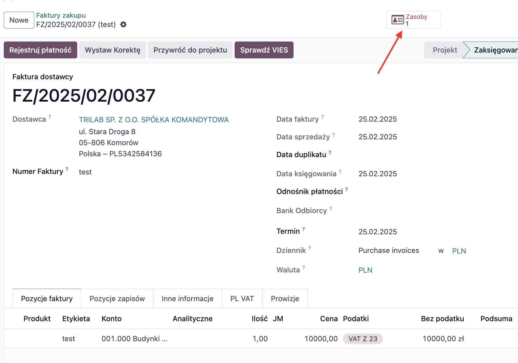Click Sprawdź VIES button
The height and width of the screenshot is (363, 518).
tap(264, 50)
